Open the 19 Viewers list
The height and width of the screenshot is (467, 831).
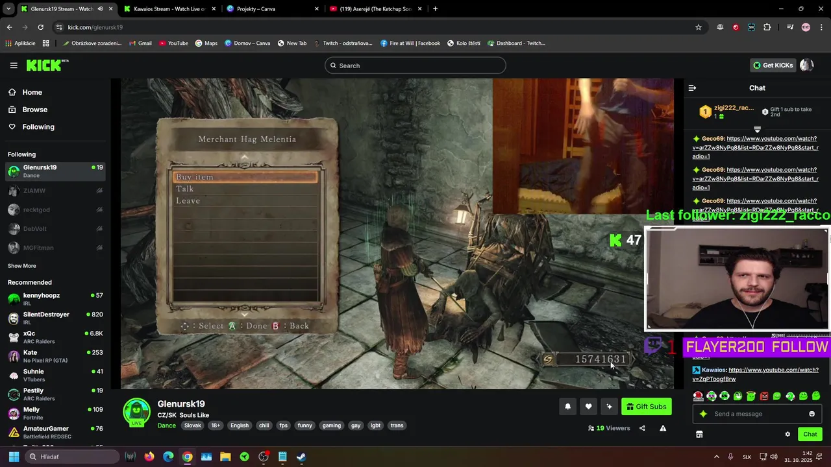pos(609,428)
